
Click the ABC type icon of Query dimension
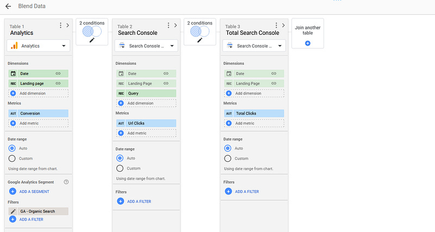[x=121, y=93]
